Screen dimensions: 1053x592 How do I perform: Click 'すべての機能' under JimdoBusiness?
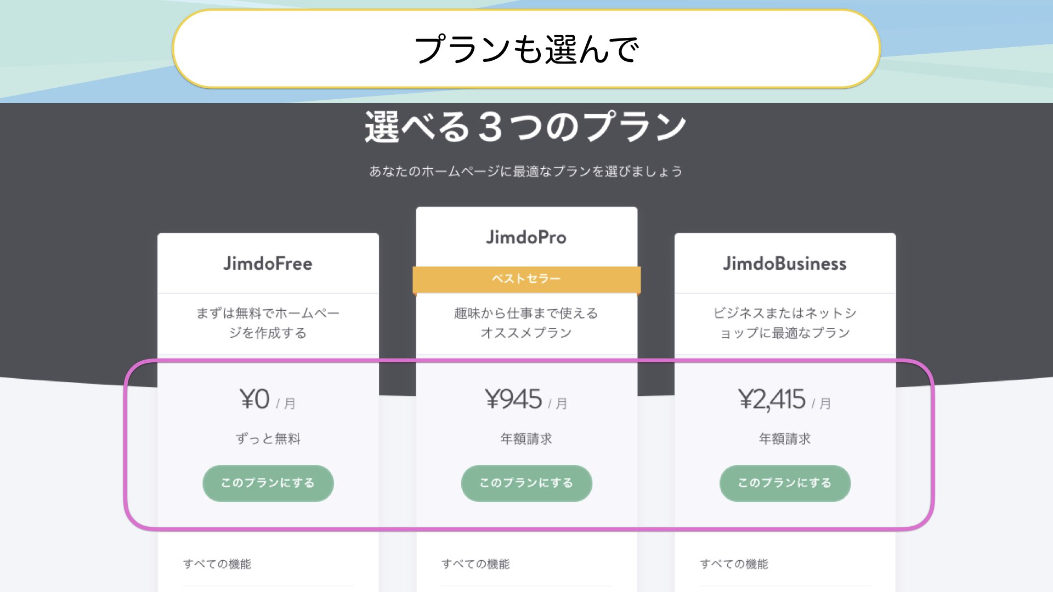(734, 564)
